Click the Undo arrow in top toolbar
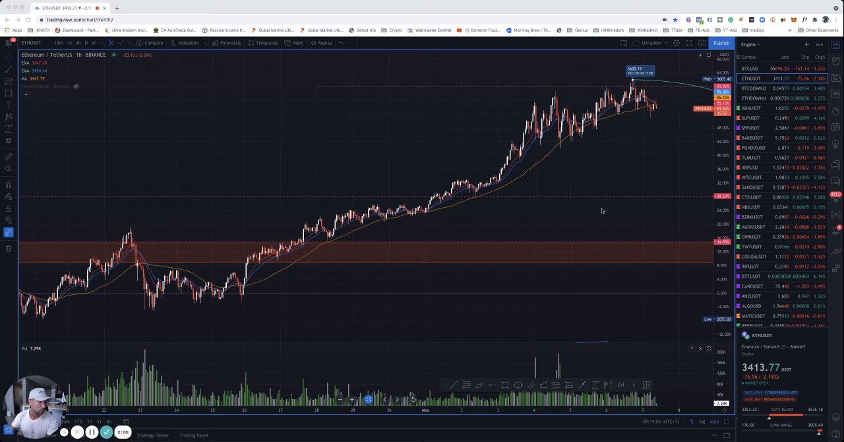844x442 pixels. click(341, 43)
